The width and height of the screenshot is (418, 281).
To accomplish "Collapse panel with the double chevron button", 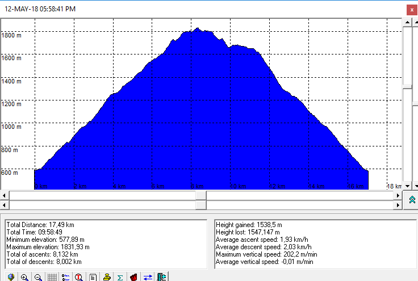I will [x=412, y=200].
